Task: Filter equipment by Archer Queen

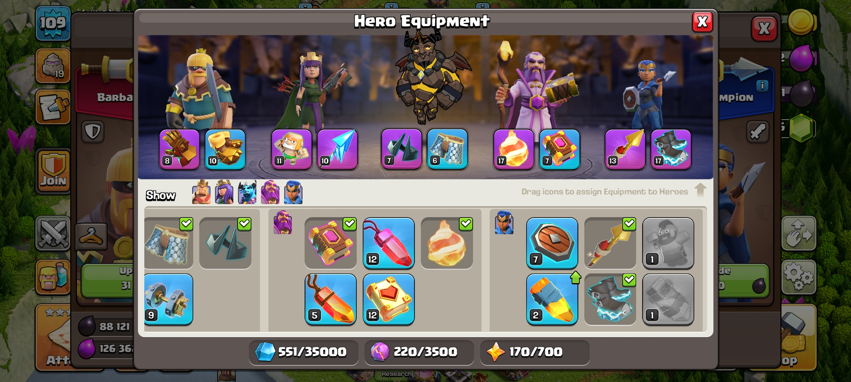Action: 224,192
